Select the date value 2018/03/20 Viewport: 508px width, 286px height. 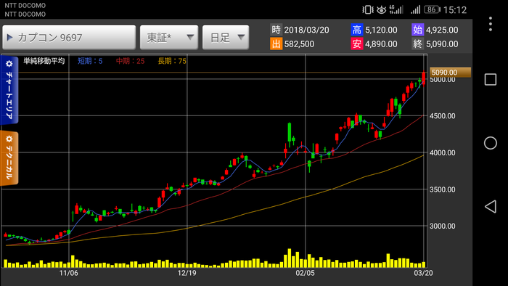[x=306, y=30]
